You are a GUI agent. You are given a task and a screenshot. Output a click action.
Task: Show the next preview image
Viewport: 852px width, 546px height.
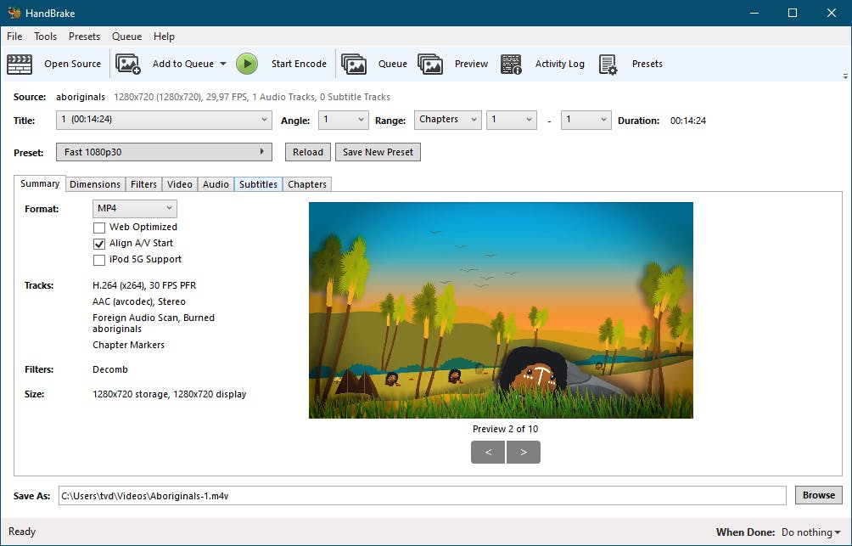[524, 452]
